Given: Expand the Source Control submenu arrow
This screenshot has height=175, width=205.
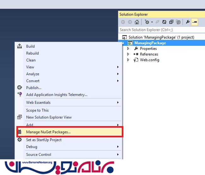Looking at the screenshot, I should [x=118, y=154].
